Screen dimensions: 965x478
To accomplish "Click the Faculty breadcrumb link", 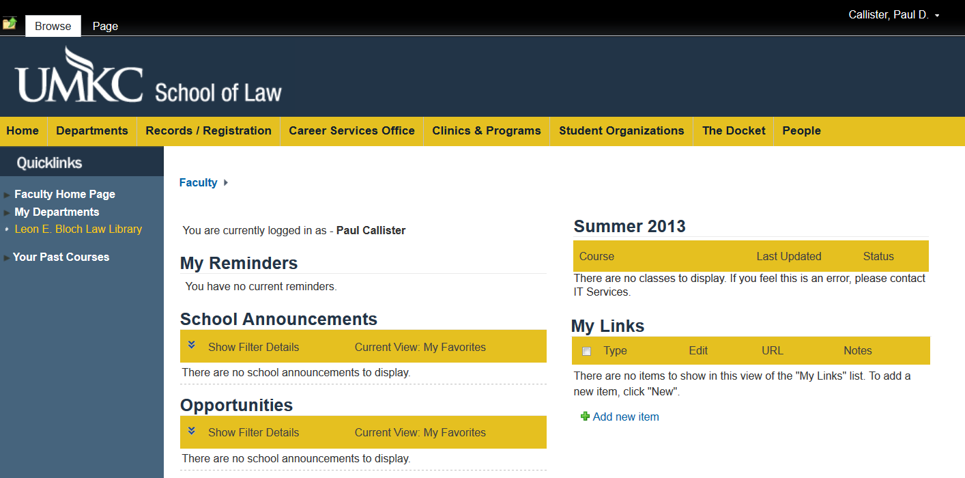I will point(198,182).
